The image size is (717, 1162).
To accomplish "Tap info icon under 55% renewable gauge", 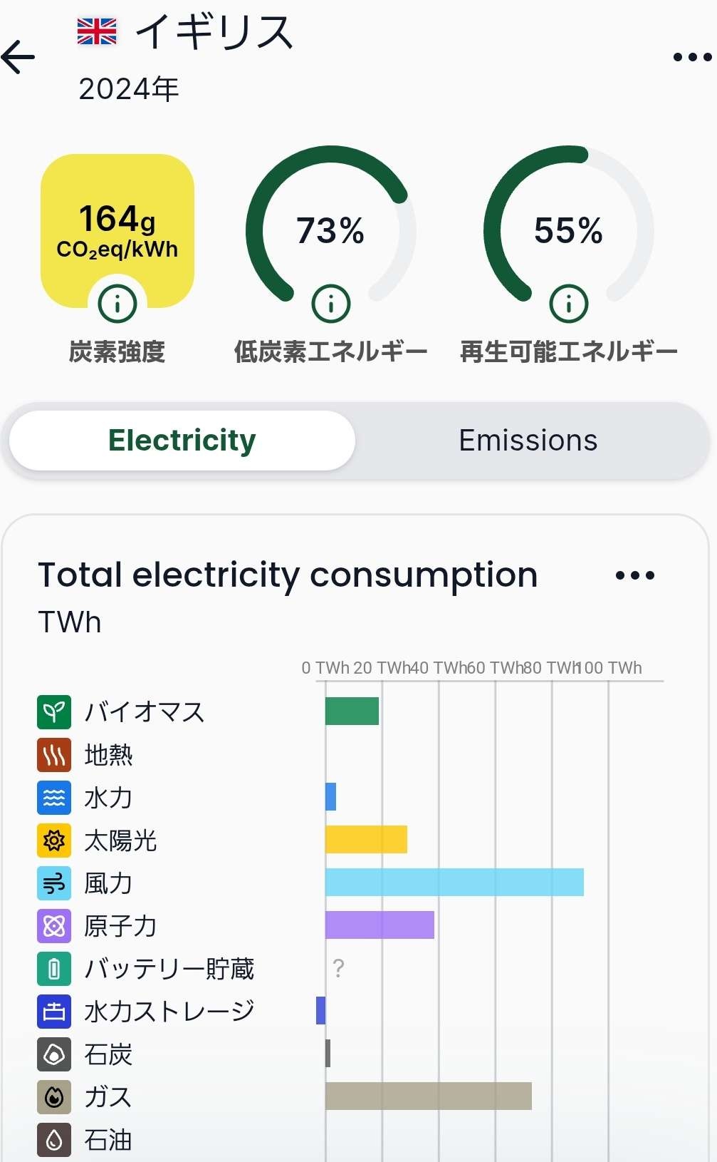I will [569, 304].
